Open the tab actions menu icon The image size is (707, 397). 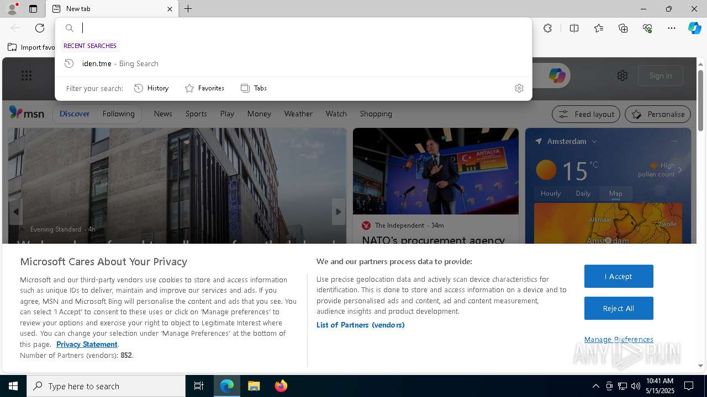pos(33,9)
